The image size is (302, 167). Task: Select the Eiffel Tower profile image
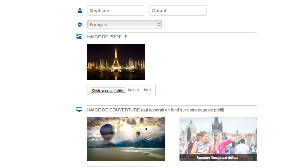(x=116, y=62)
